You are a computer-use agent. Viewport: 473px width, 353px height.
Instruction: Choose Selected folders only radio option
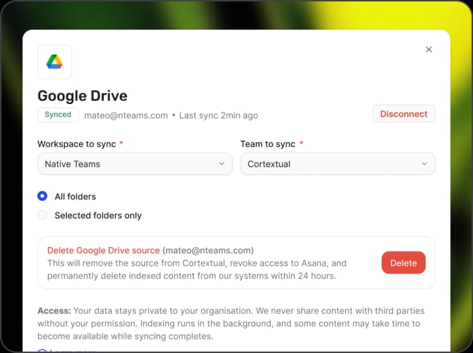(42, 215)
